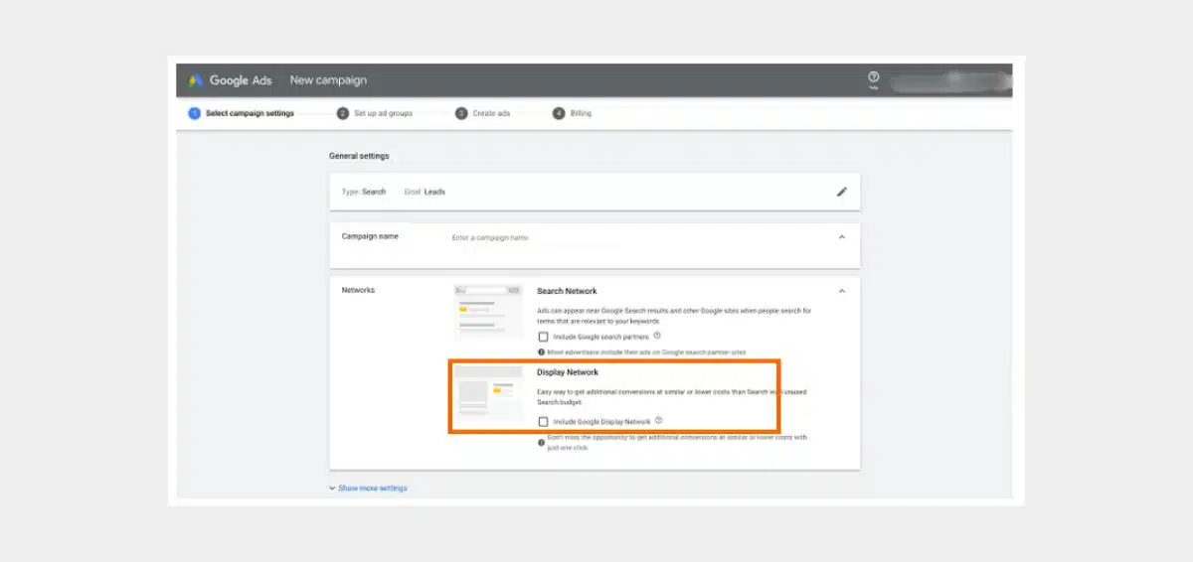1193x562 pixels.
Task: Go to step 1 Select campaign settings
Action: pyautogui.click(x=242, y=113)
